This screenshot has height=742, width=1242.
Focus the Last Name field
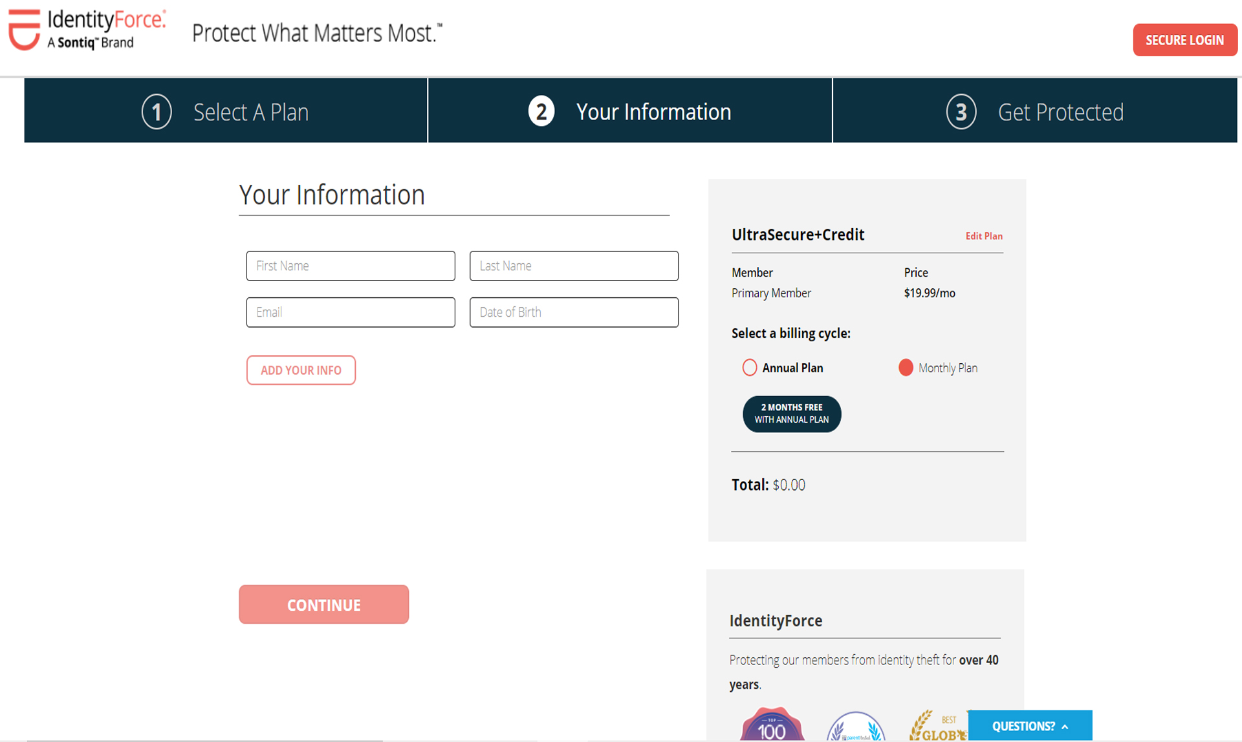(574, 266)
